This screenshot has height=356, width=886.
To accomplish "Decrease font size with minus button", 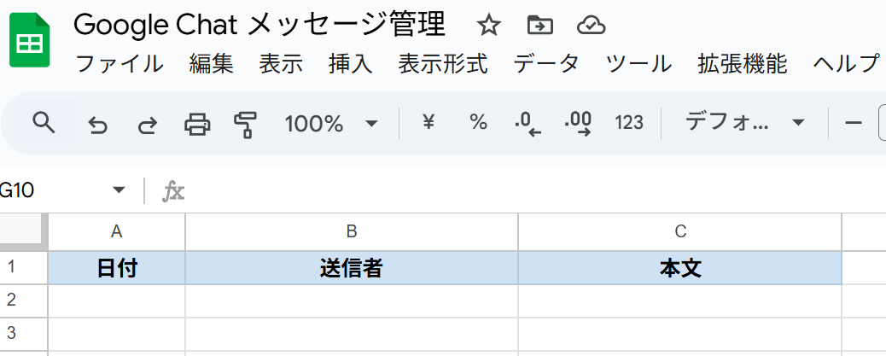I will [853, 123].
